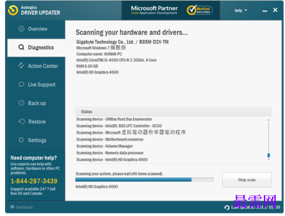Select the Numeric data processor row
This screenshot has height=216, width=285.
point(110,153)
